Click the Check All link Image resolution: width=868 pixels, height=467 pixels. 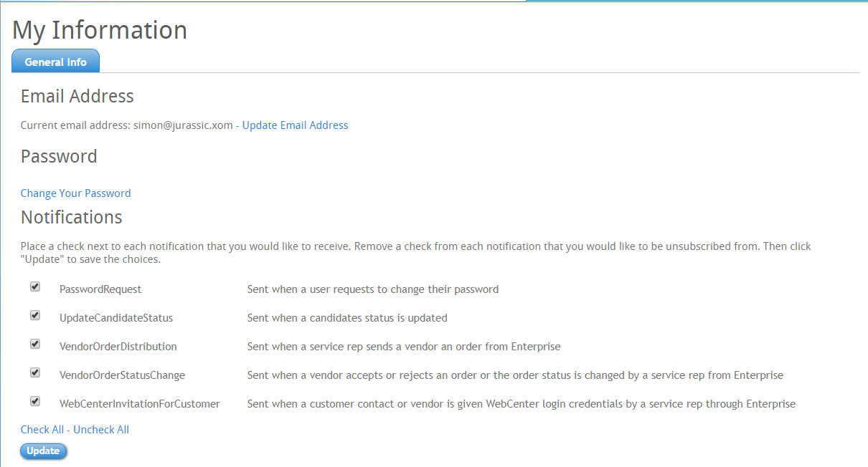[42, 430]
